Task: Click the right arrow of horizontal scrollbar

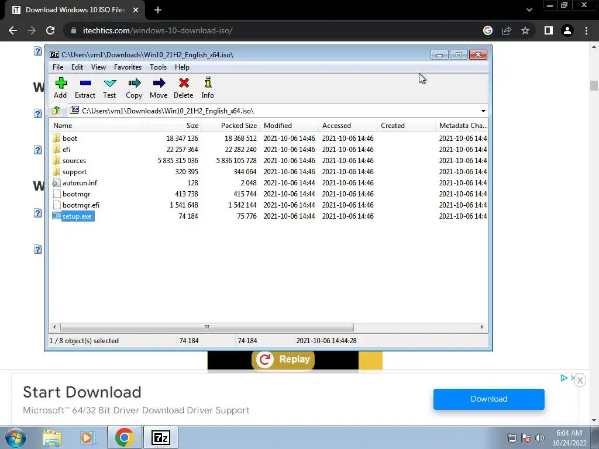Action: [x=482, y=327]
